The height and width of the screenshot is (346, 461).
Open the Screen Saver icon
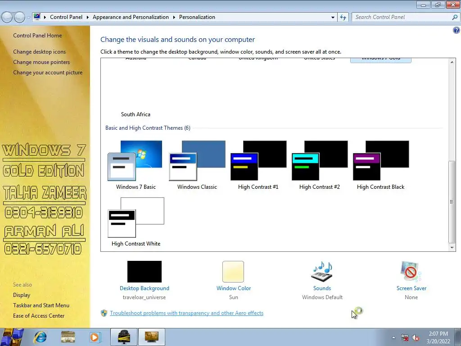click(x=411, y=272)
